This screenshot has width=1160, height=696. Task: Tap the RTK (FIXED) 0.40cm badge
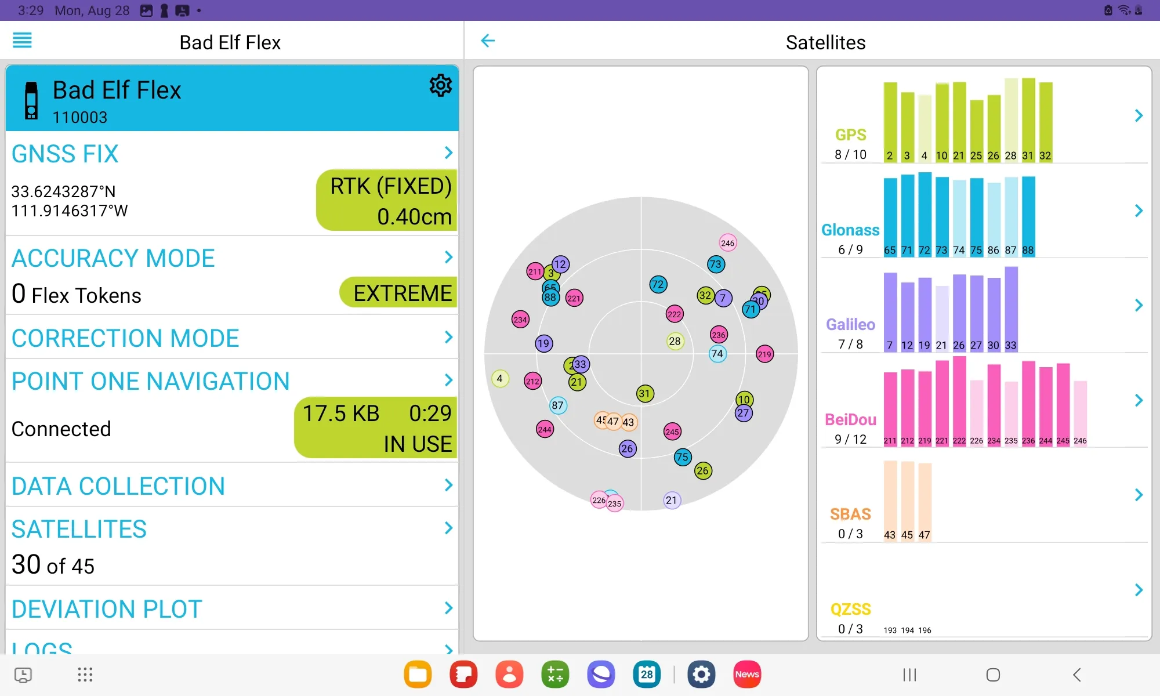(x=387, y=200)
